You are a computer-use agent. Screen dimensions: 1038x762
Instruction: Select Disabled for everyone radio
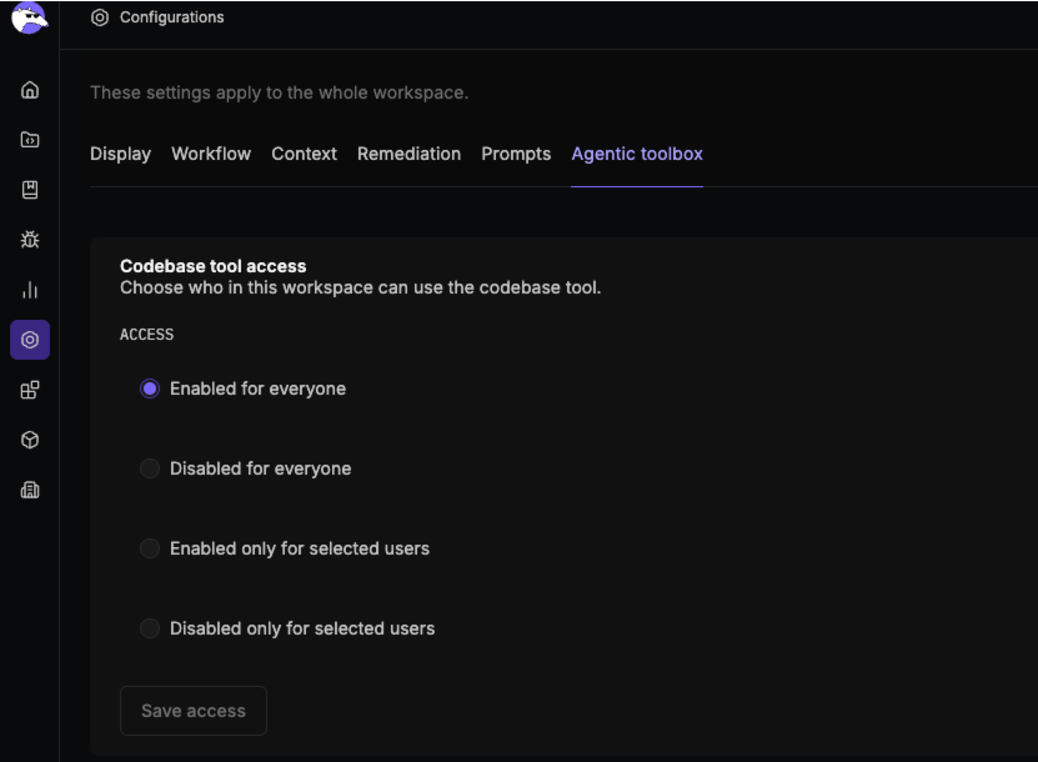(x=150, y=468)
